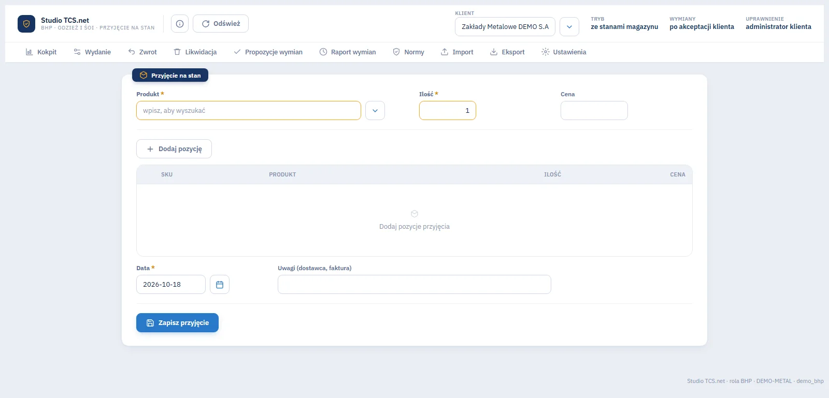Click the Studio TCS.net shield logo
This screenshot has height=398, width=829.
(x=26, y=24)
